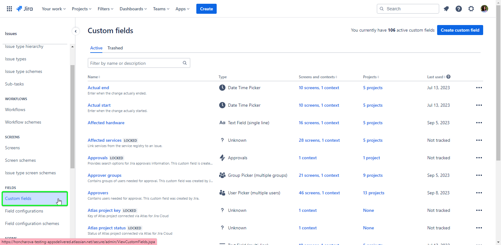Screen dimensions: 501x245
Task: Open the settings gear icon
Action: [x=471, y=9]
